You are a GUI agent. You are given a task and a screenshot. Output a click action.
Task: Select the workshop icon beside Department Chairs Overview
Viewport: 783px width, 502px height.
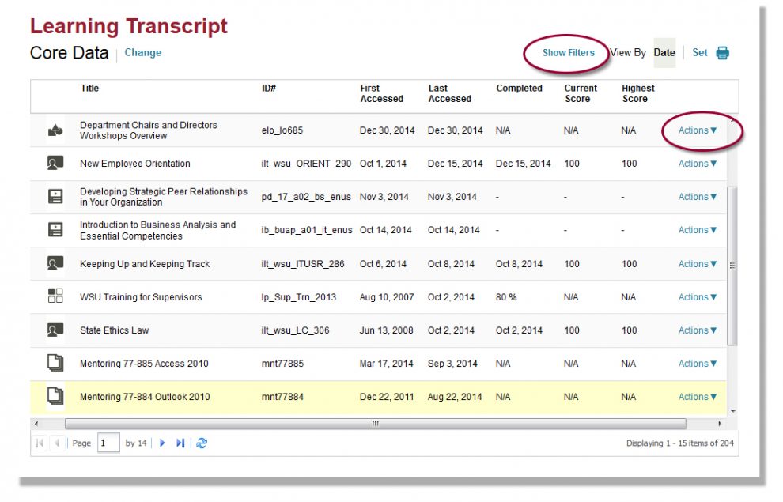(55, 130)
